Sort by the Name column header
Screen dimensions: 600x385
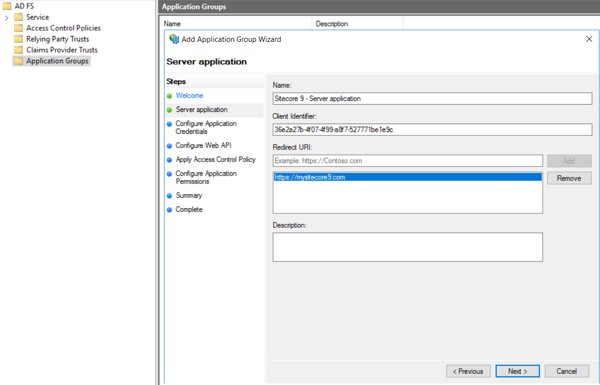(237, 24)
